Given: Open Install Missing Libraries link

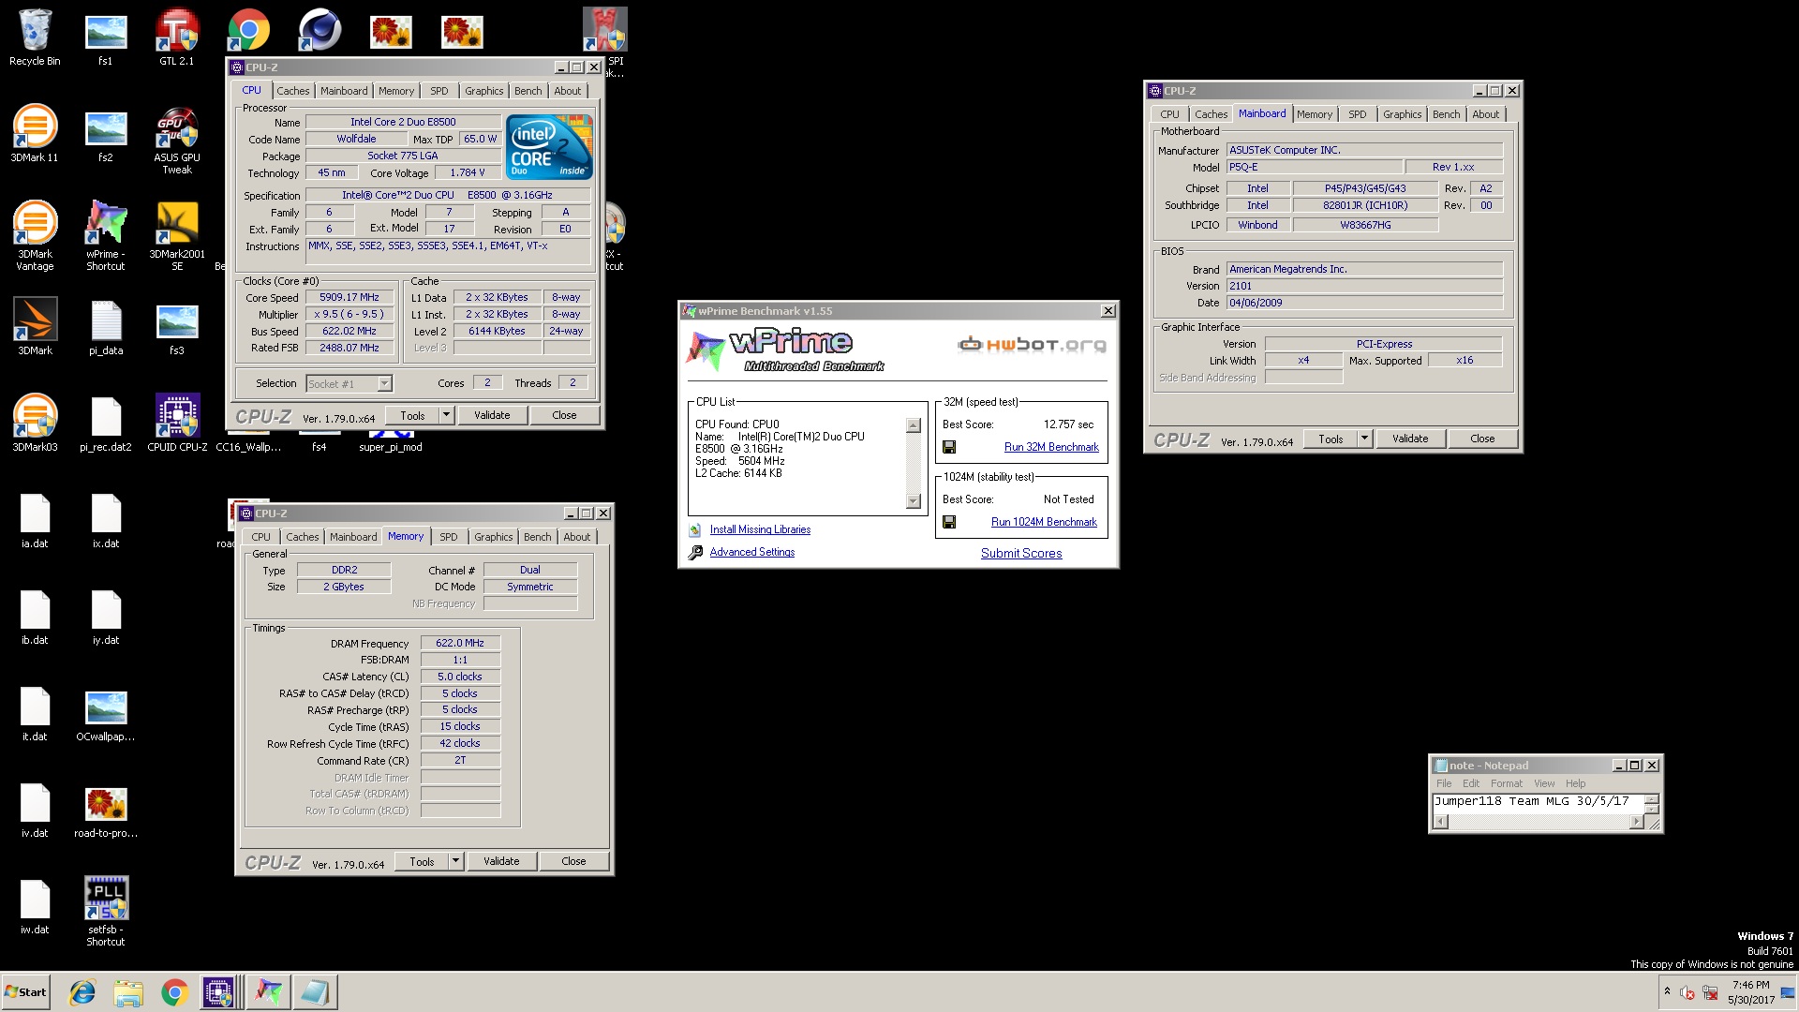Looking at the screenshot, I should coord(760,530).
